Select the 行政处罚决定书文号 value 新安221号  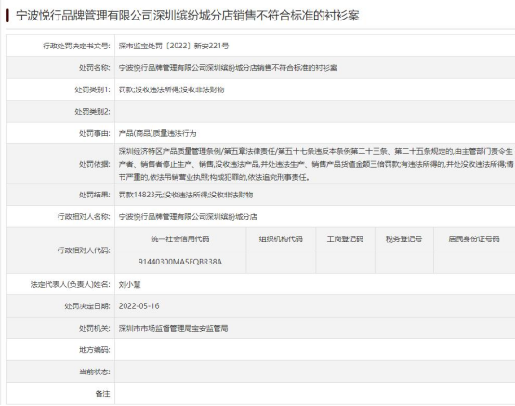click(174, 46)
